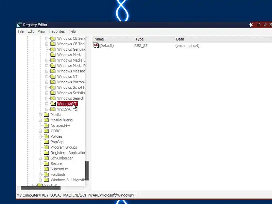
Task: Click the status bar registry path
Action: (x=76, y=195)
